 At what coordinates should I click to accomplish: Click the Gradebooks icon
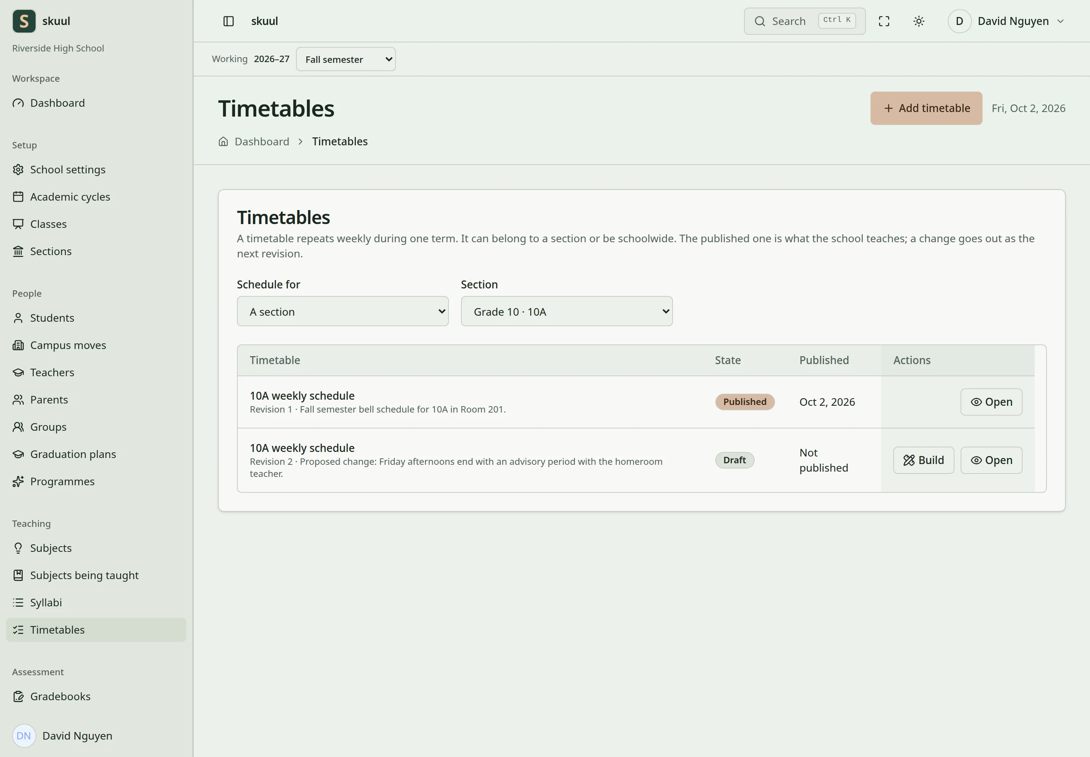click(x=18, y=697)
